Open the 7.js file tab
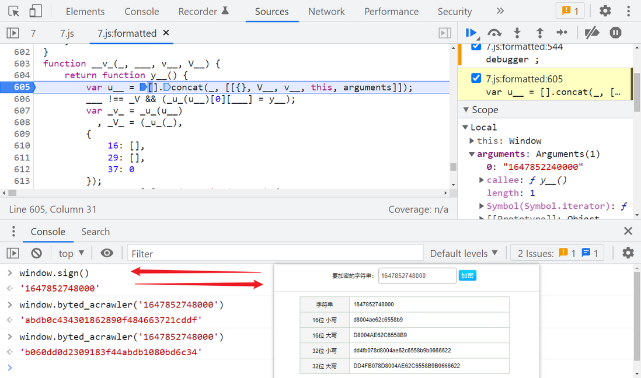Screen dimensions: 641x378 tap(67, 33)
